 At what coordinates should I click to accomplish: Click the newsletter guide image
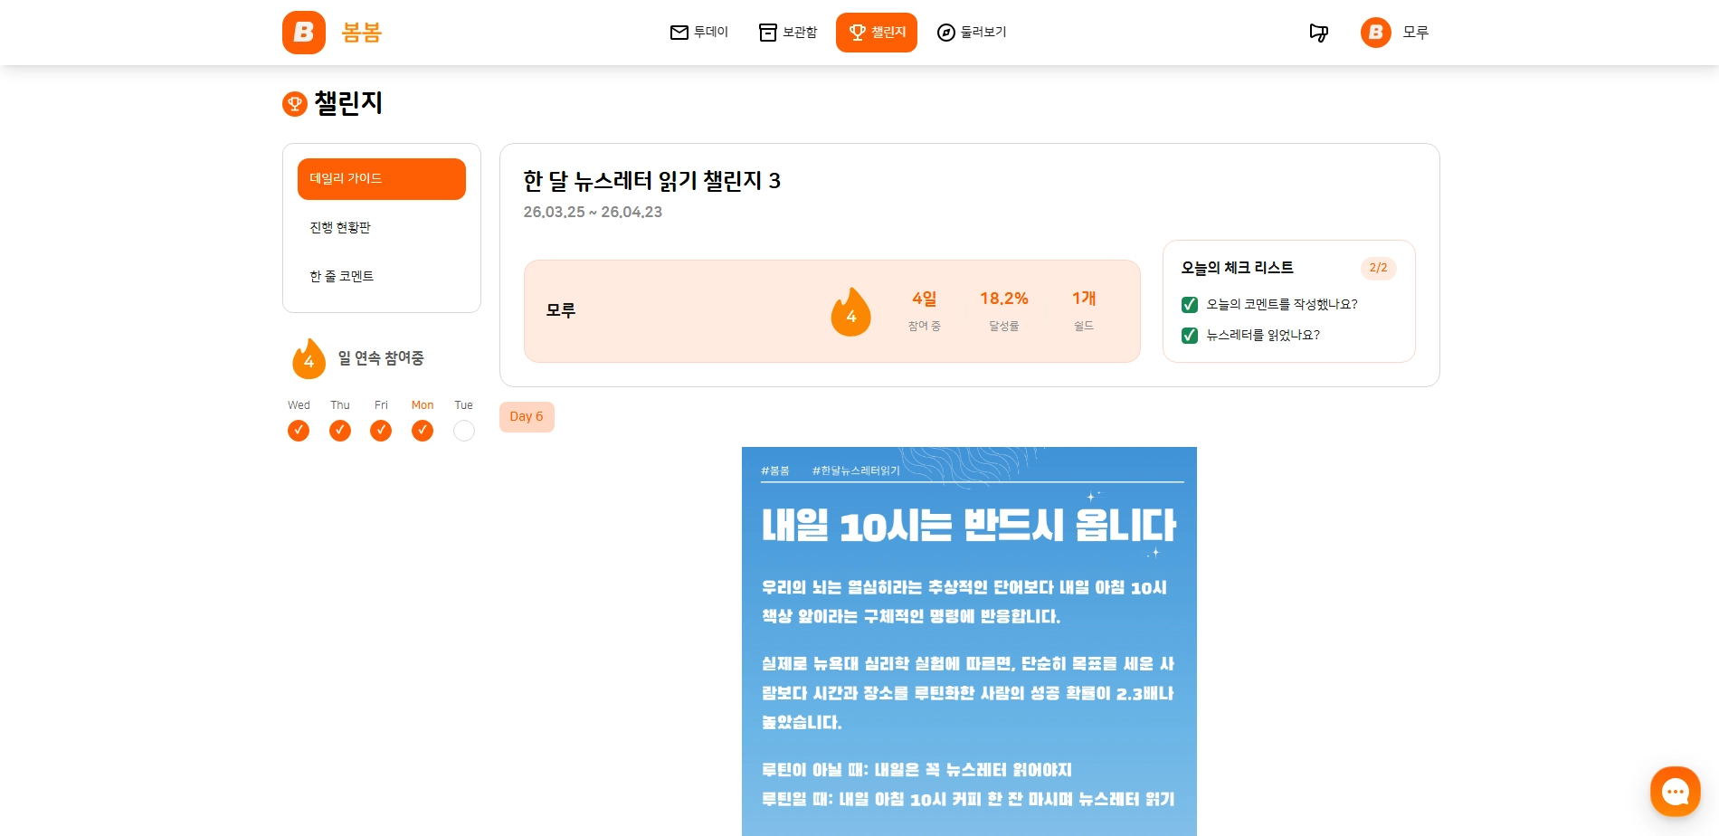point(969,641)
